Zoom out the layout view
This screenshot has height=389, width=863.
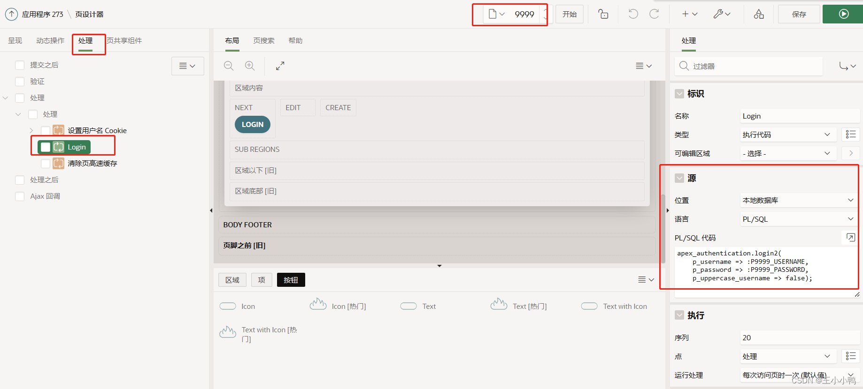pos(229,66)
